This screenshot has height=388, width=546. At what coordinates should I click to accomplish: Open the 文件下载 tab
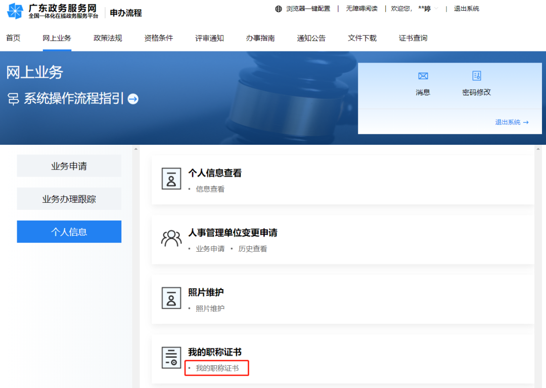point(362,38)
